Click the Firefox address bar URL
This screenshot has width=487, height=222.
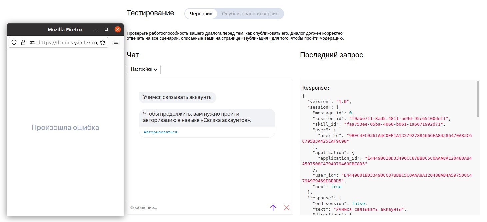[x=68, y=42]
